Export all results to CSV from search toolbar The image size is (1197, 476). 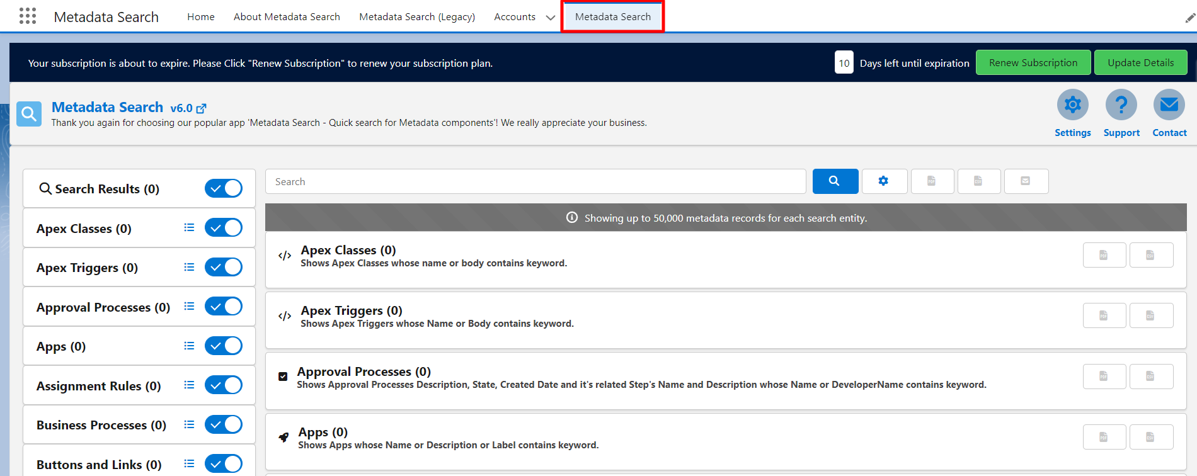(x=979, y=181)
